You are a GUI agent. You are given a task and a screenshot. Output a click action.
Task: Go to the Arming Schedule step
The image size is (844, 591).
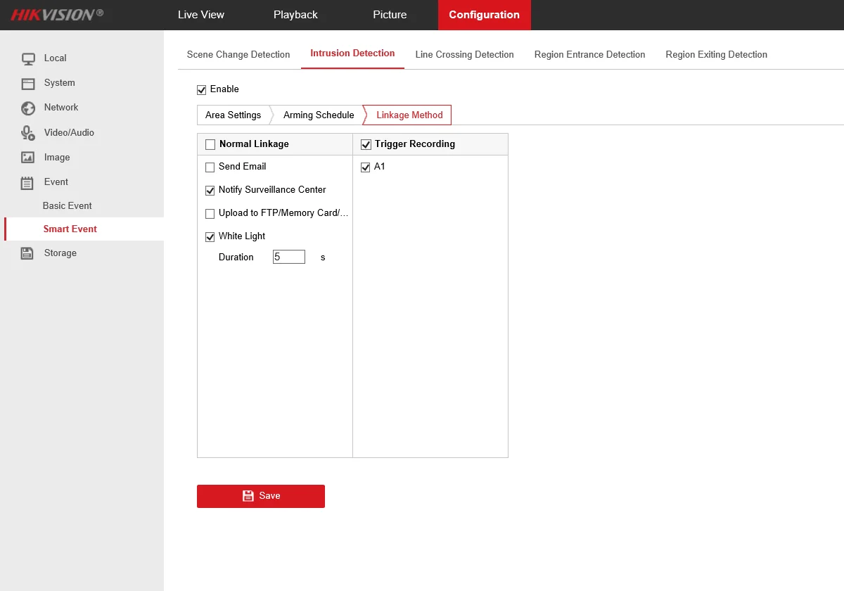[319, 115]
